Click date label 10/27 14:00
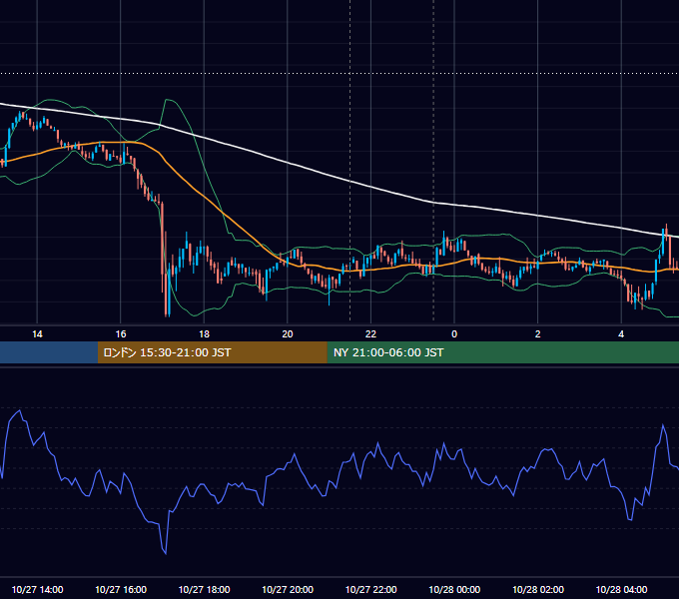The image size is (679, 599). pyautogui.click(x=37, y=589)
